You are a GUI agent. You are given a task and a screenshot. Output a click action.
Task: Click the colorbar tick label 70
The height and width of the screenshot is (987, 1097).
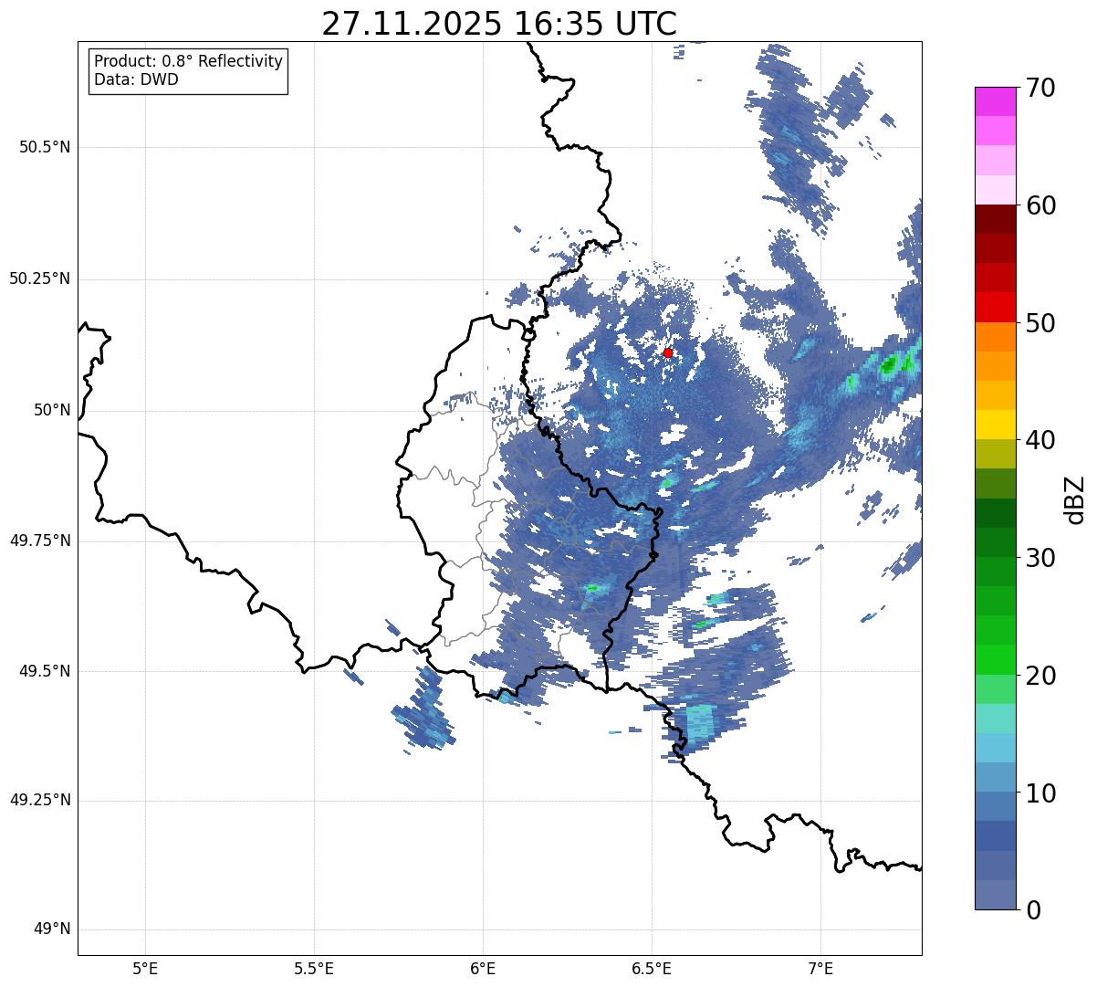pos(1040,88)
